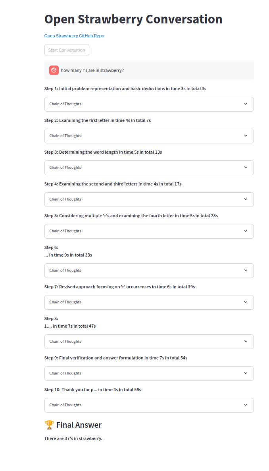The image size is (269, 471).
Task: Expand Chain of Thoughts for Step 9
Action: [x=149, y=373]
